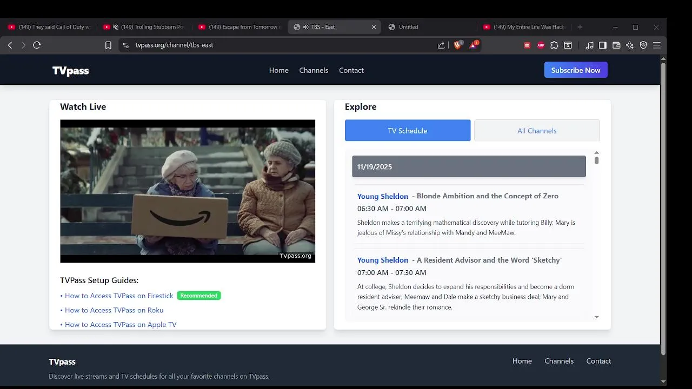This screenshot has height=389, width=692.
Task: Click the address bar URL field
Action: point(281,45)
